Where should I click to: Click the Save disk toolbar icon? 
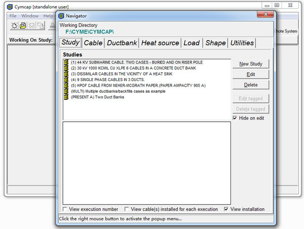coord(32,26)
